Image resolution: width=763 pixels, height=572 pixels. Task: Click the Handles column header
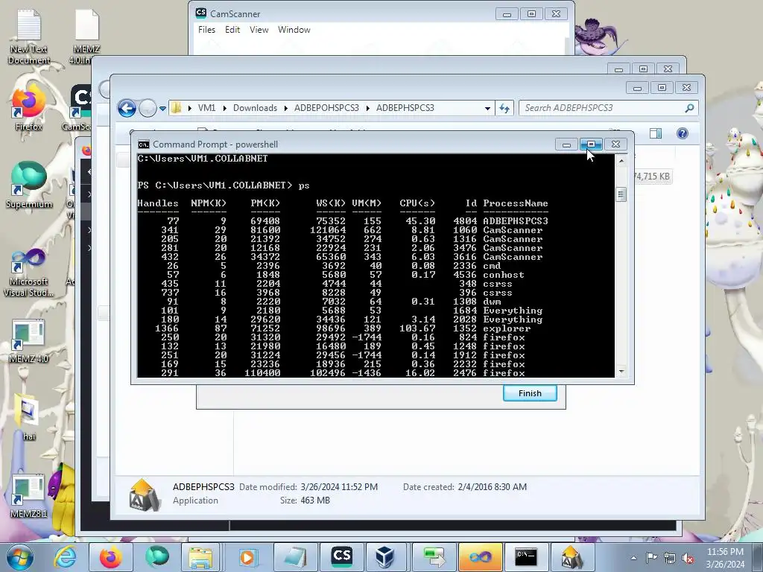click(158, 203)
